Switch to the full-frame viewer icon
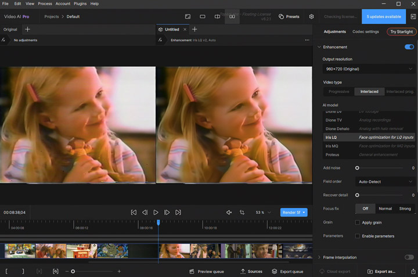Image resolution: width=418 pixels, height=277 pixels. (x=188, y=16)
